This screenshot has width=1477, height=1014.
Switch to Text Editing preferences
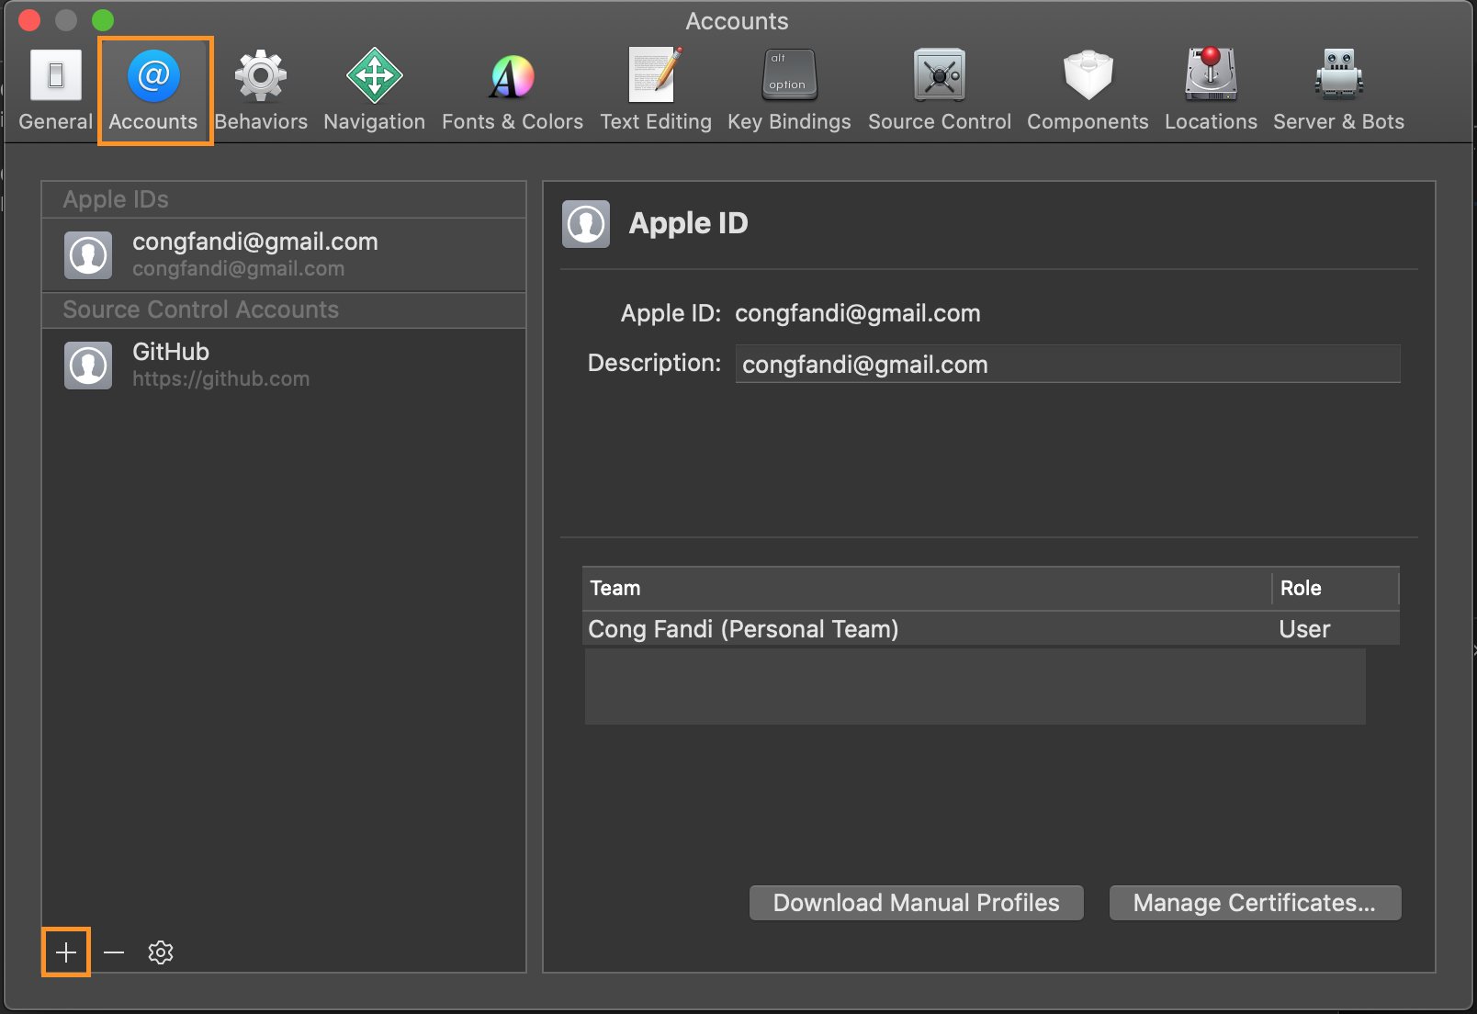[x=655, y=90]
